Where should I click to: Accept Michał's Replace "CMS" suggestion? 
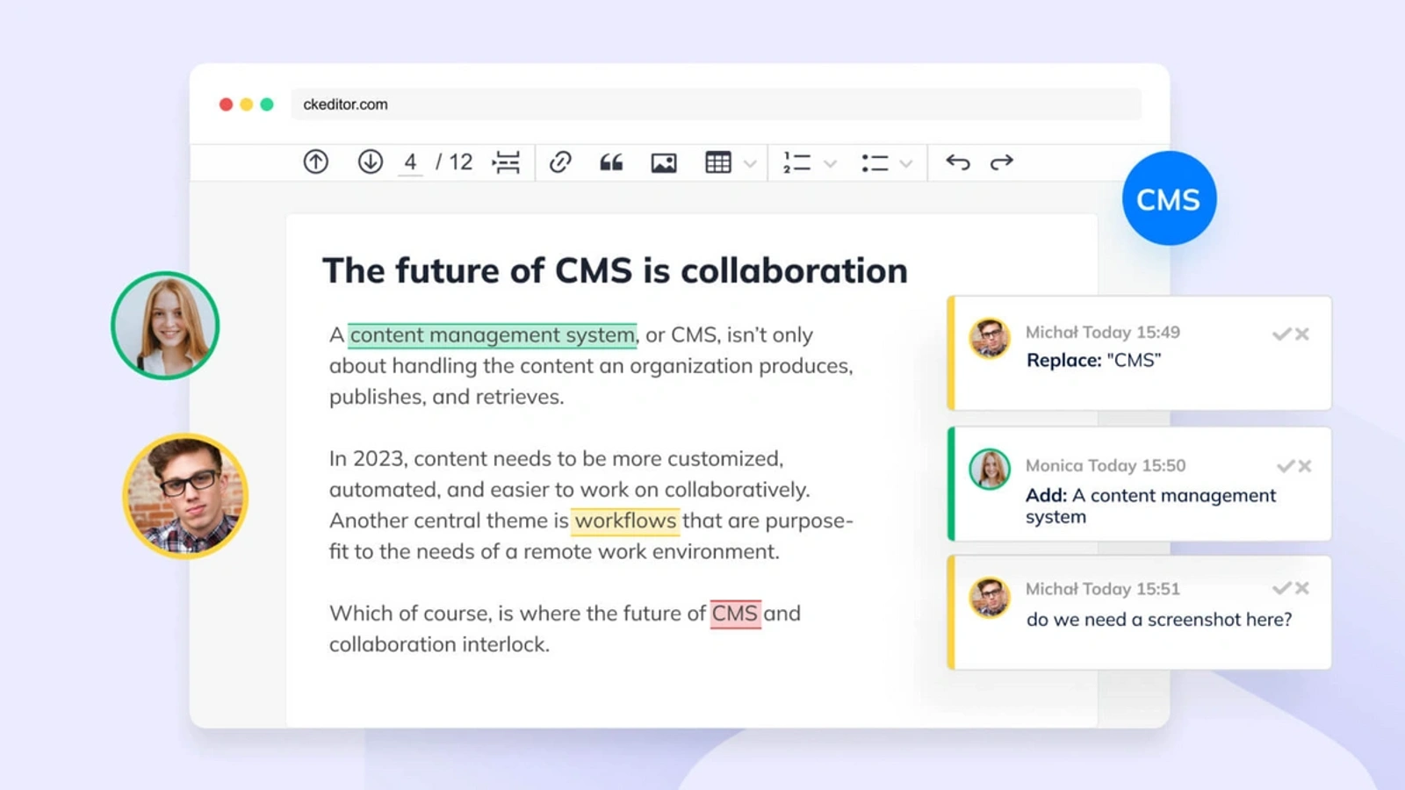coord(1281,334)
